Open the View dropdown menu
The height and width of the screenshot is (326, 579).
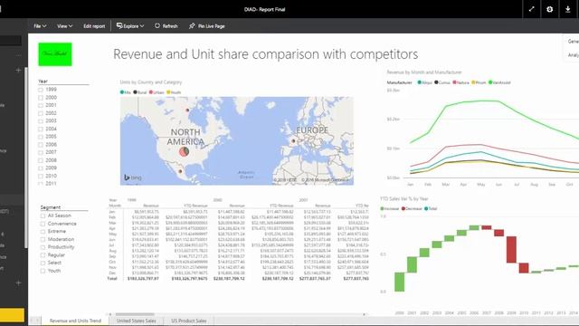coord(64,26)
